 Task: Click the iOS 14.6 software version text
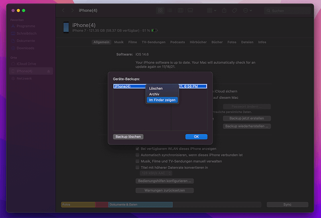pyautogui.click(x=142, y=54)
